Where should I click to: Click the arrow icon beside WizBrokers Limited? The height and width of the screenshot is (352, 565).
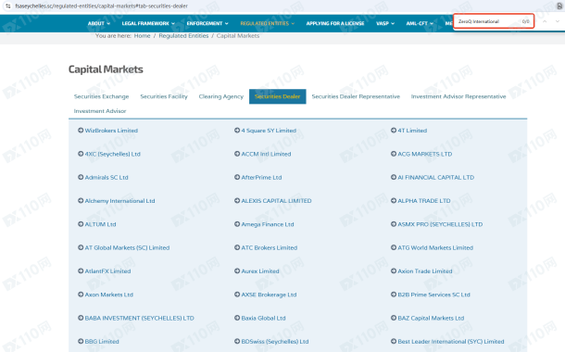tap(81, 130)
